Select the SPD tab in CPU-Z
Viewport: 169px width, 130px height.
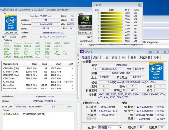(124, 58)
